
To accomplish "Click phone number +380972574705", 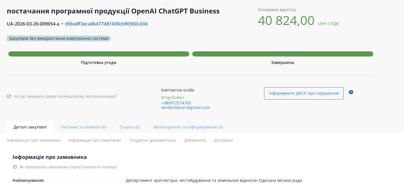I will coord(176,103).
